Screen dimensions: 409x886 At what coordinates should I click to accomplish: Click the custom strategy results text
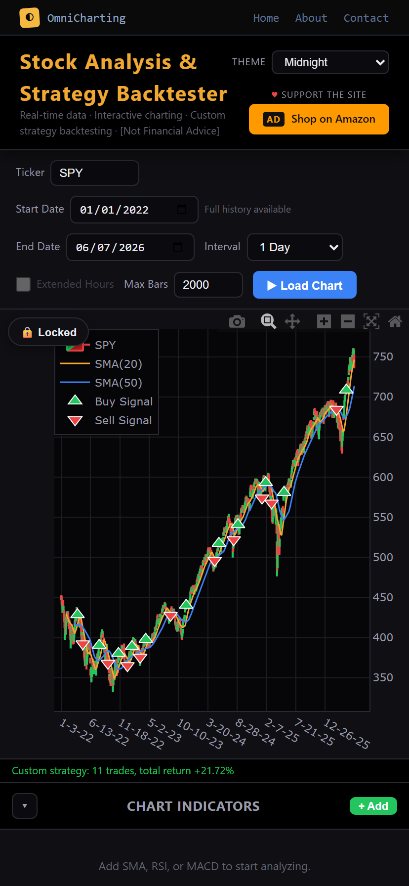click(x=123, y=771)
